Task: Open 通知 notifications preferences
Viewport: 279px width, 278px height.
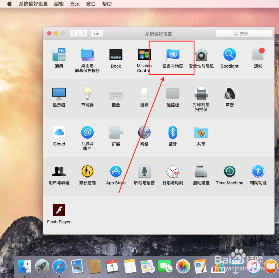Action: [258, 58]
